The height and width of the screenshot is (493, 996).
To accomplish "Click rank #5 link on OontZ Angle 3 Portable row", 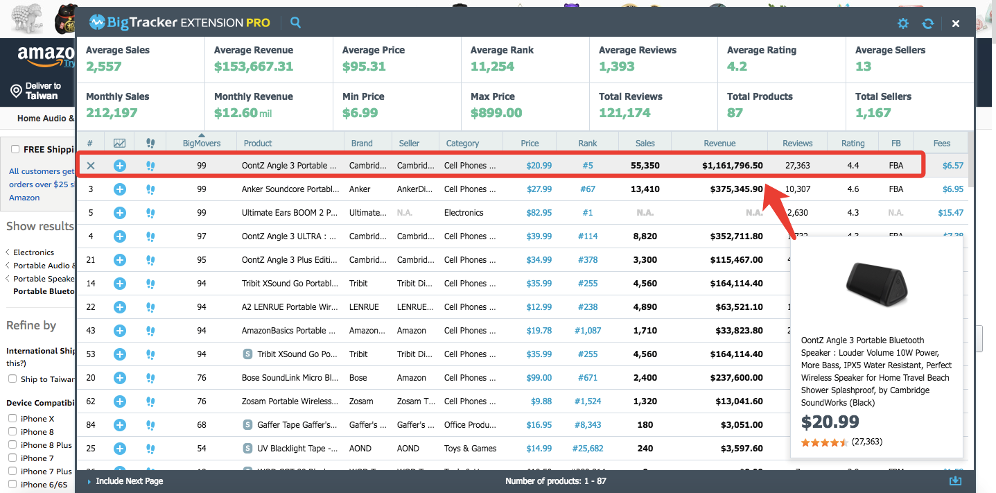I will pyautogui.click(x=587, y=166).
